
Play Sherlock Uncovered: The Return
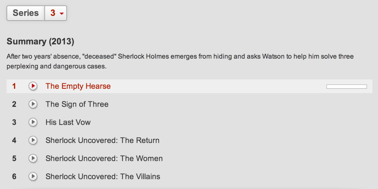(x=33, y=140)
